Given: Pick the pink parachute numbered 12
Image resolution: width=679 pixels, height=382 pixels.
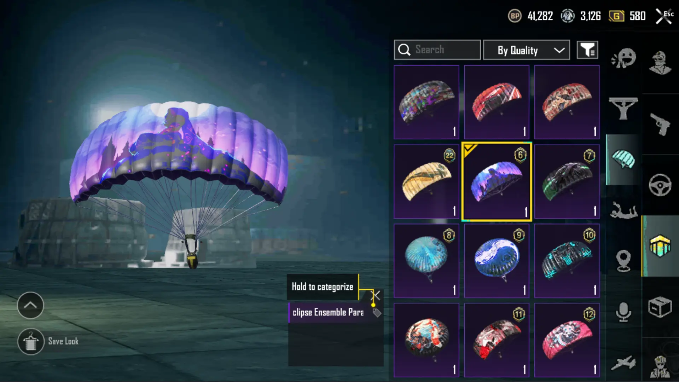Looking at the screenshot, I should (x=567, y=340).
